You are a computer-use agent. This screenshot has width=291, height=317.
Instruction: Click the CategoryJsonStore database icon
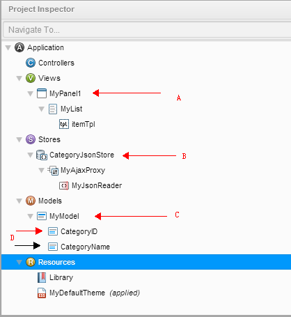pyautogui.click(x=42, y=155)
